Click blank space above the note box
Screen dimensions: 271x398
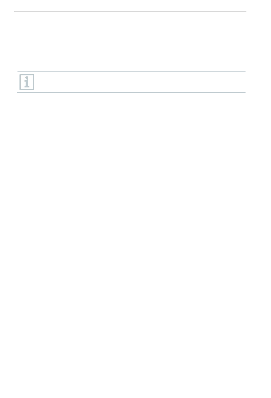click(x=130, y=41)
